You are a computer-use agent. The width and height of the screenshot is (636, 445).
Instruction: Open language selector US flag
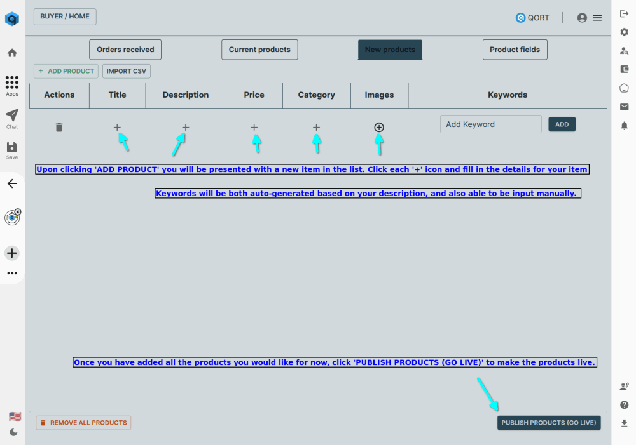[15, 416]
